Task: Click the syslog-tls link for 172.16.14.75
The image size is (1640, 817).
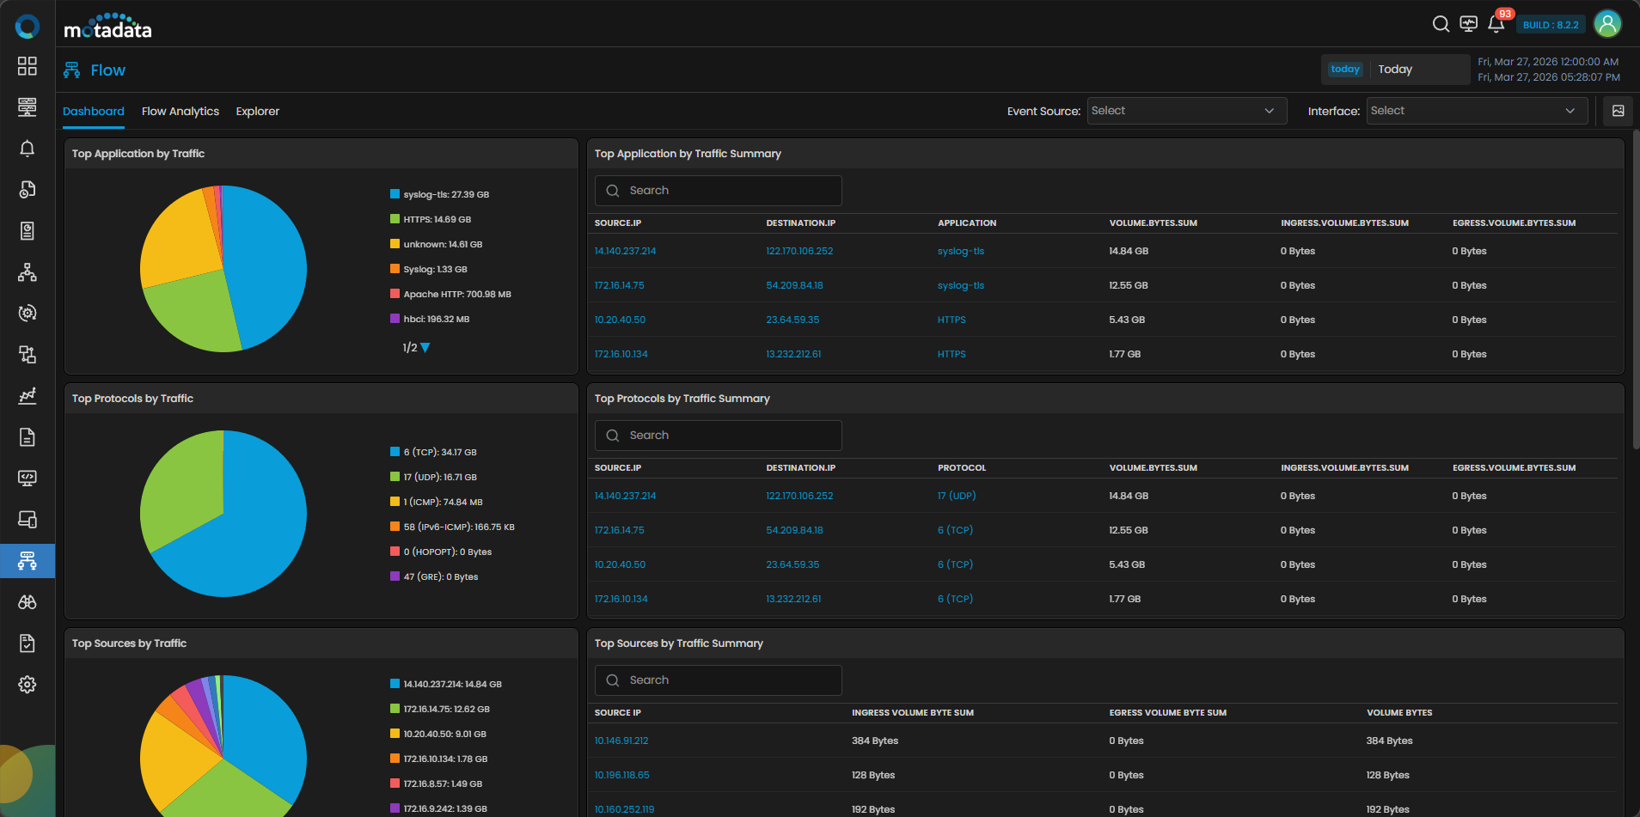Action: 961,285
